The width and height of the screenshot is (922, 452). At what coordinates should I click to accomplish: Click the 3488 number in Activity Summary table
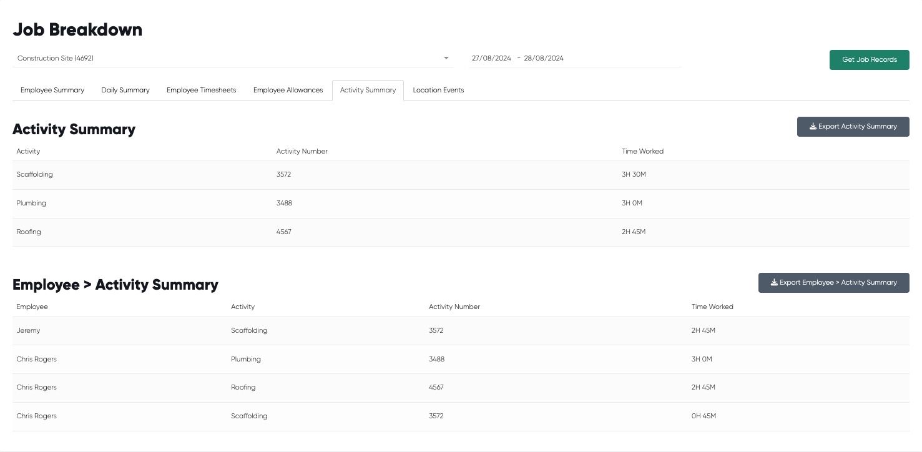(x=284, y=204)
